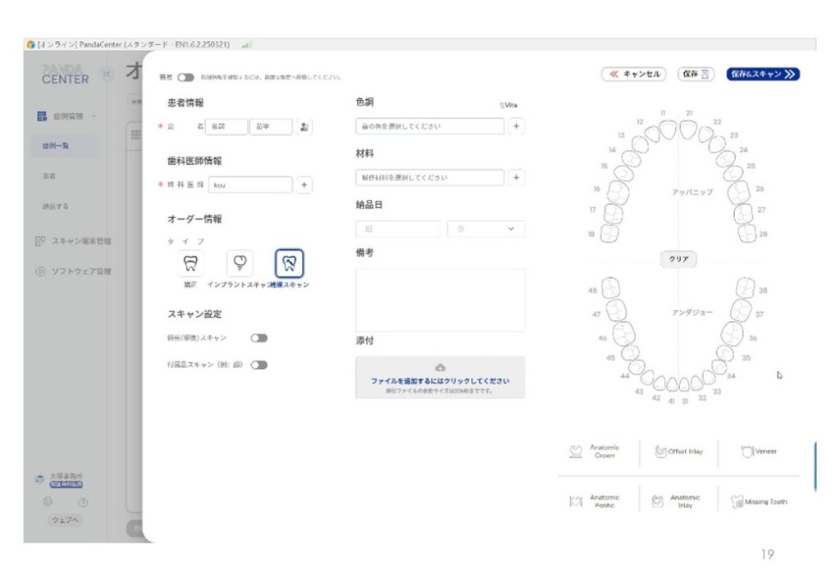This screenshot has width=840, height=581.
Task: Choose the first tooth order type icon
Action: tap(190, 263)
